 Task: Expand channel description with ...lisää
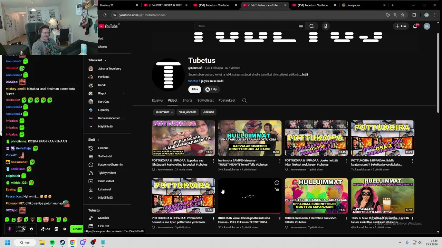click(x=304, y=74)
